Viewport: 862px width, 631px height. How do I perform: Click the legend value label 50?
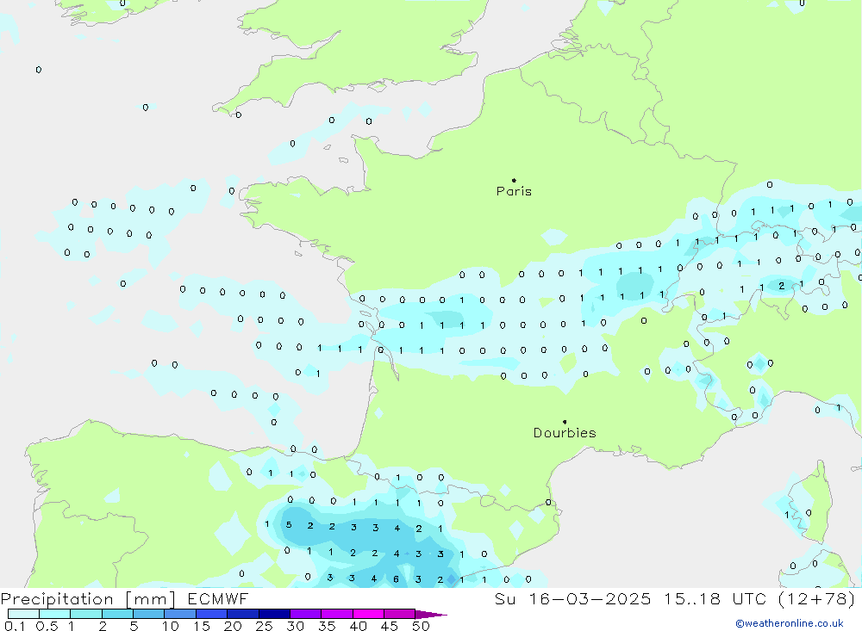tap(422, 626)
